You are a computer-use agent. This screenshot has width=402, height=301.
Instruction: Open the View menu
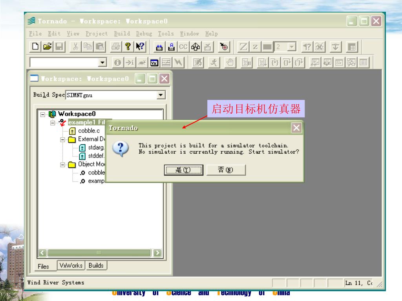click(73, 34)
